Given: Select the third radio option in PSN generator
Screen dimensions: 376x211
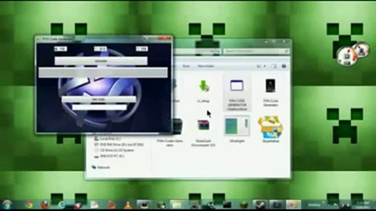Looking at the screenshot, I should point(142,49).
